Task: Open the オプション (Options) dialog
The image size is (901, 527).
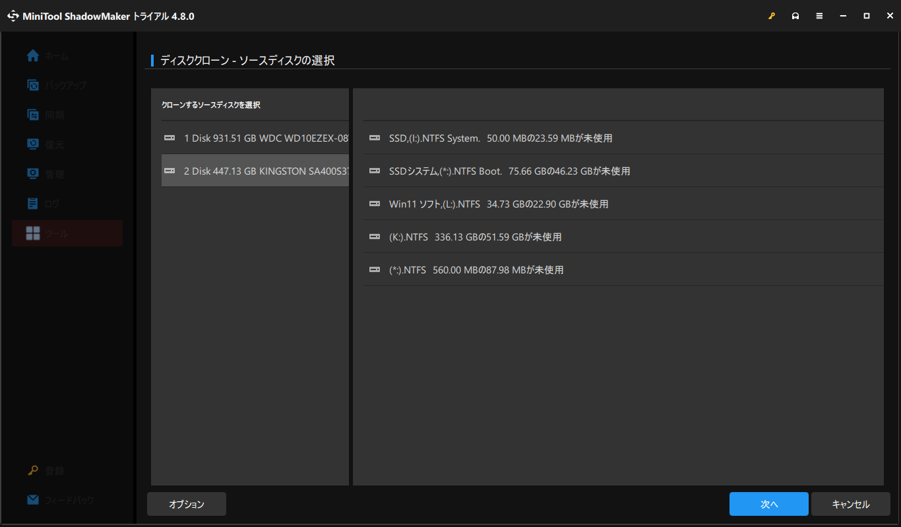Action: click(x=186, y=504)
